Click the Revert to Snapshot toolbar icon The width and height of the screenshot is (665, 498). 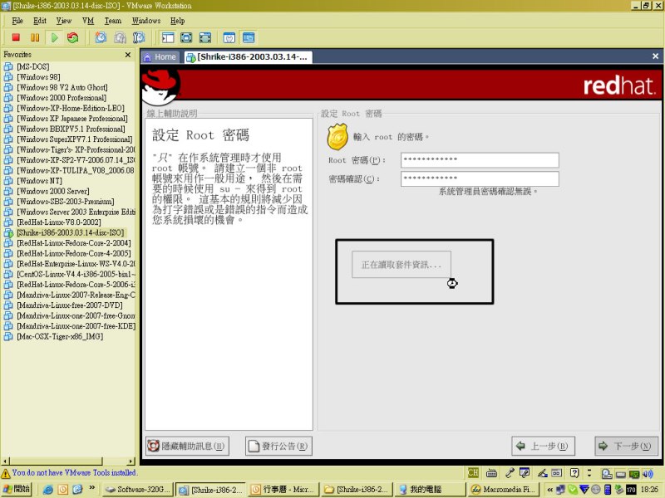[120, 37]
